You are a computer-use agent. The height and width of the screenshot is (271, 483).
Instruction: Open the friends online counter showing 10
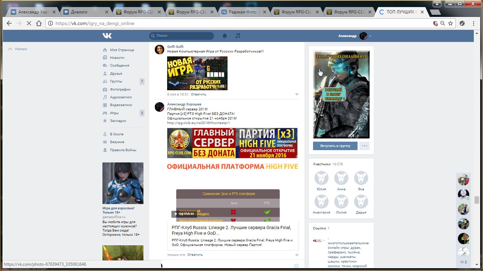point(463,262)
